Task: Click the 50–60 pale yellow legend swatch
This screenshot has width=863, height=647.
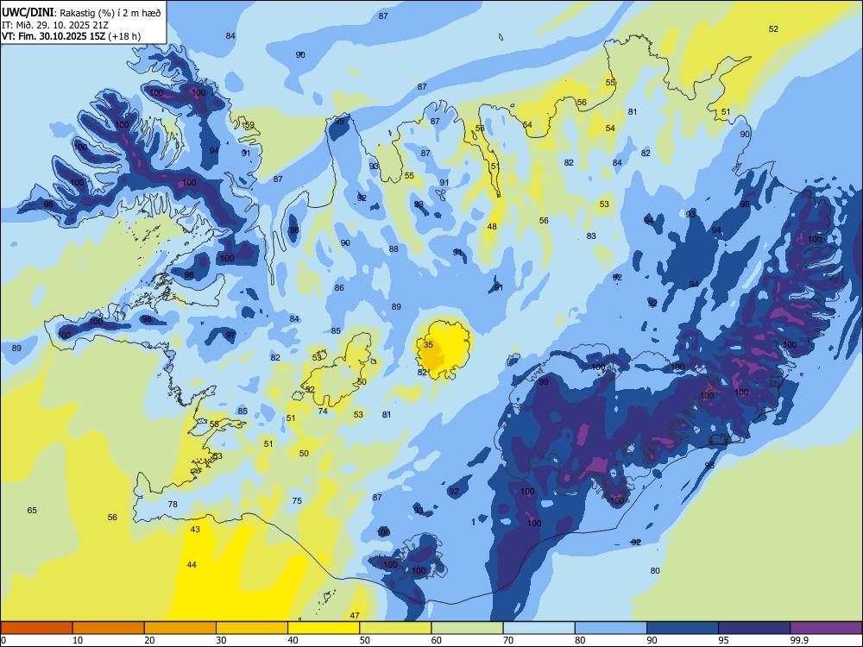Action: (395, 628)
